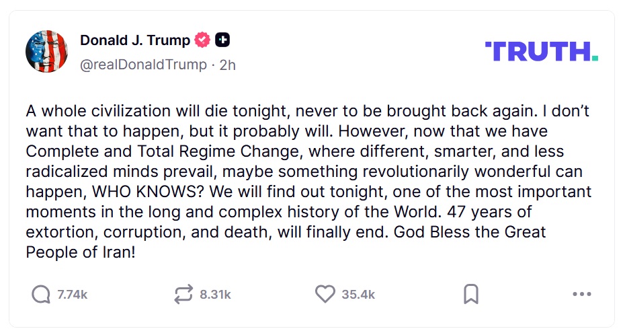625x331 pixels.
Task: Bookmark this post
Action: [x=471, y=294]
